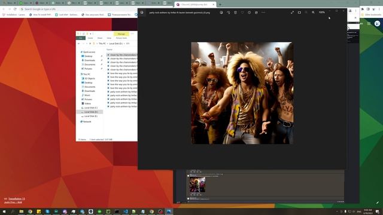Screen dimensions: 383x215
Task: Click the Photos app icon left of filename
Action: pos(142,13)
